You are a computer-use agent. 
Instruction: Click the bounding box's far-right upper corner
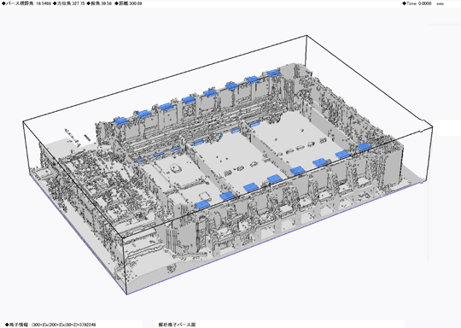(x=433, y=126)
